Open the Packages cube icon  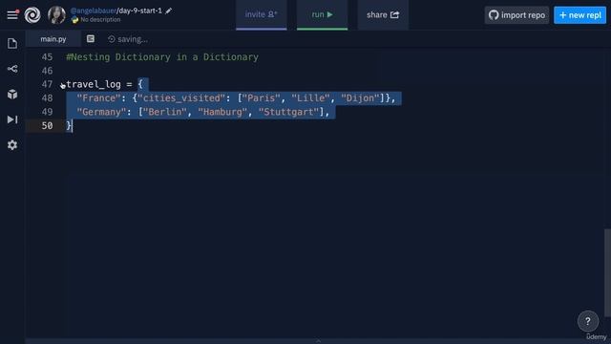(12, 94)
